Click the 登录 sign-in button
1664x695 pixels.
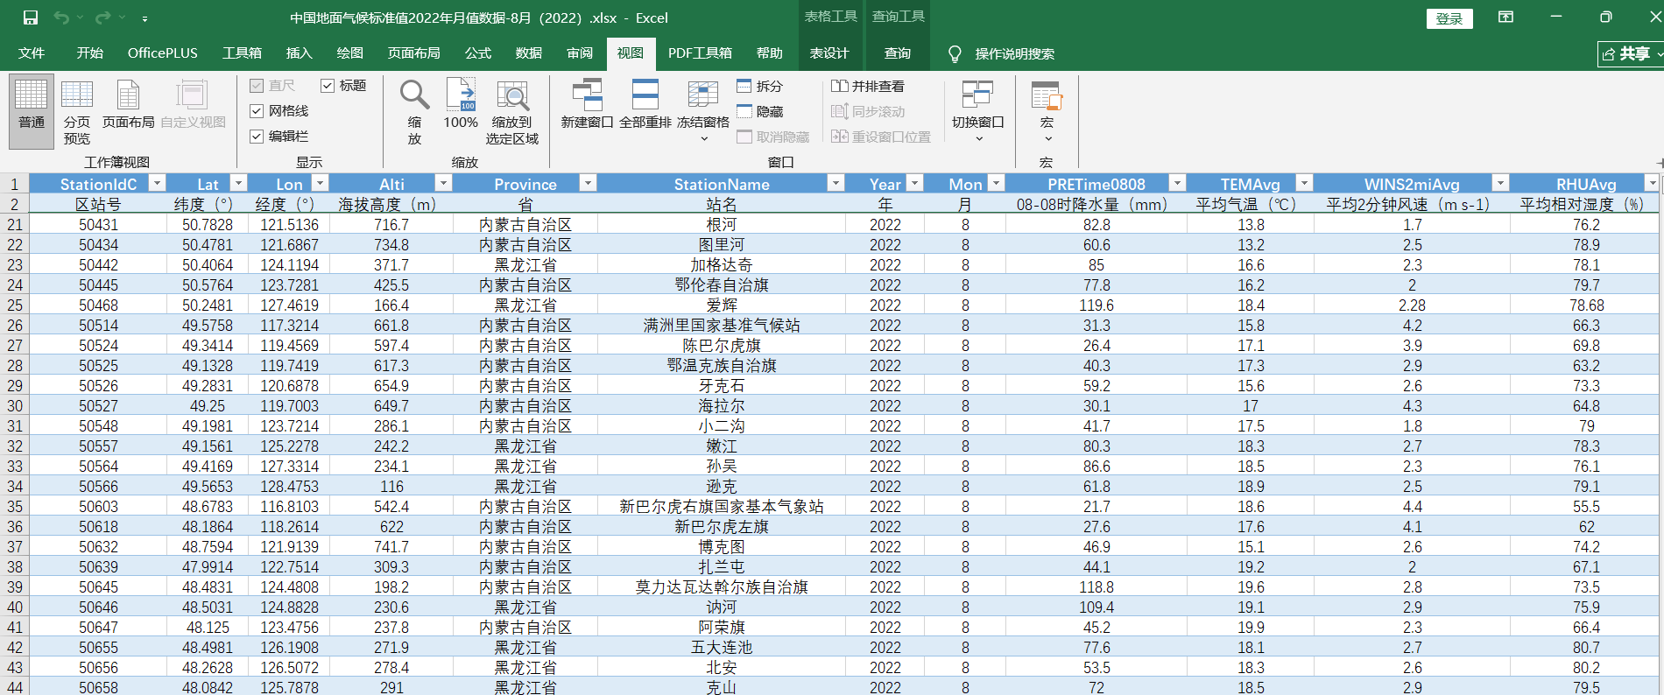tap(1449, 18)
